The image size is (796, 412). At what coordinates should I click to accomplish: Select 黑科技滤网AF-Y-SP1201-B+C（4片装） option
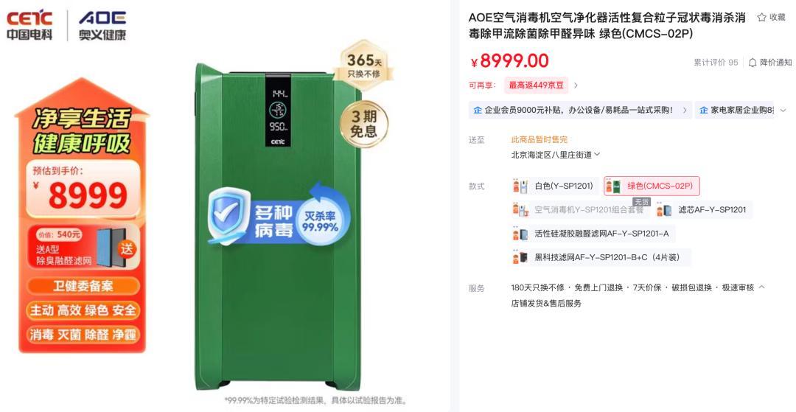(601, 257)
